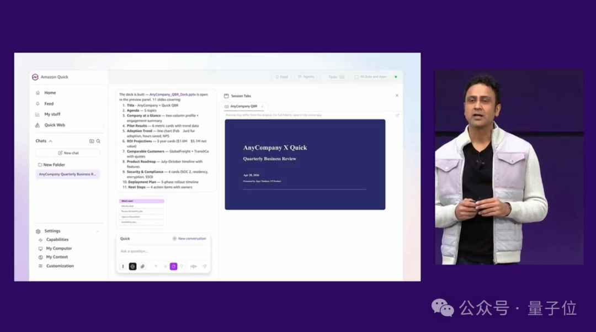Screen dimensions: 596x332
Task: Select the AnyCompany QBR tab
Action: tap(244, 107)
